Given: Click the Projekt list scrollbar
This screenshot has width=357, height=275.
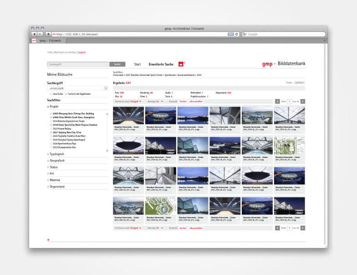Looking at the screenshot, I should pos(107,131).
